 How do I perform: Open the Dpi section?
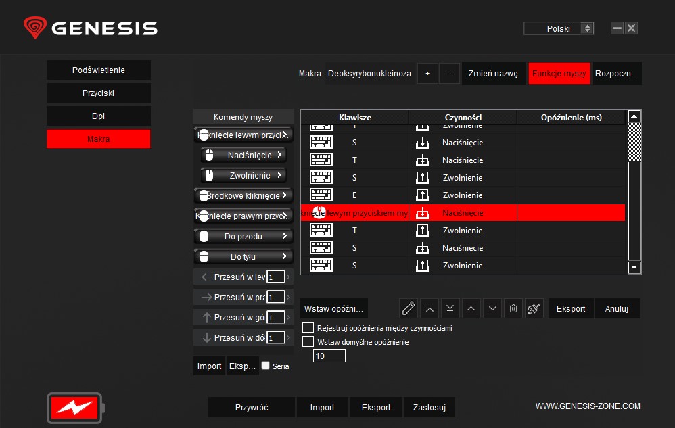(99, 116)
